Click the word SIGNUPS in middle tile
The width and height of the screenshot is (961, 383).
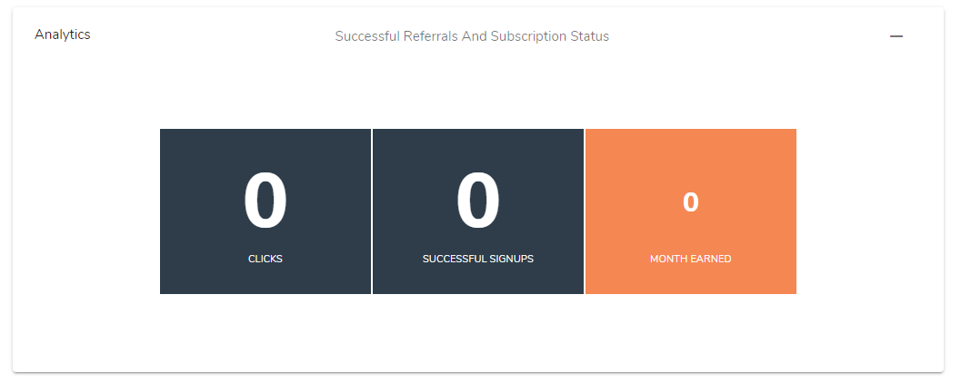point(511,259)
